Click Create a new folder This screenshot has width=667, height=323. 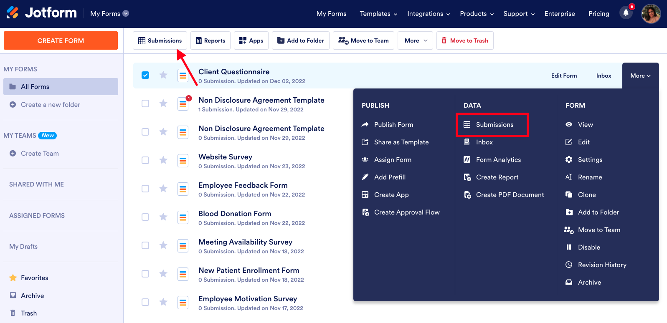50,105
